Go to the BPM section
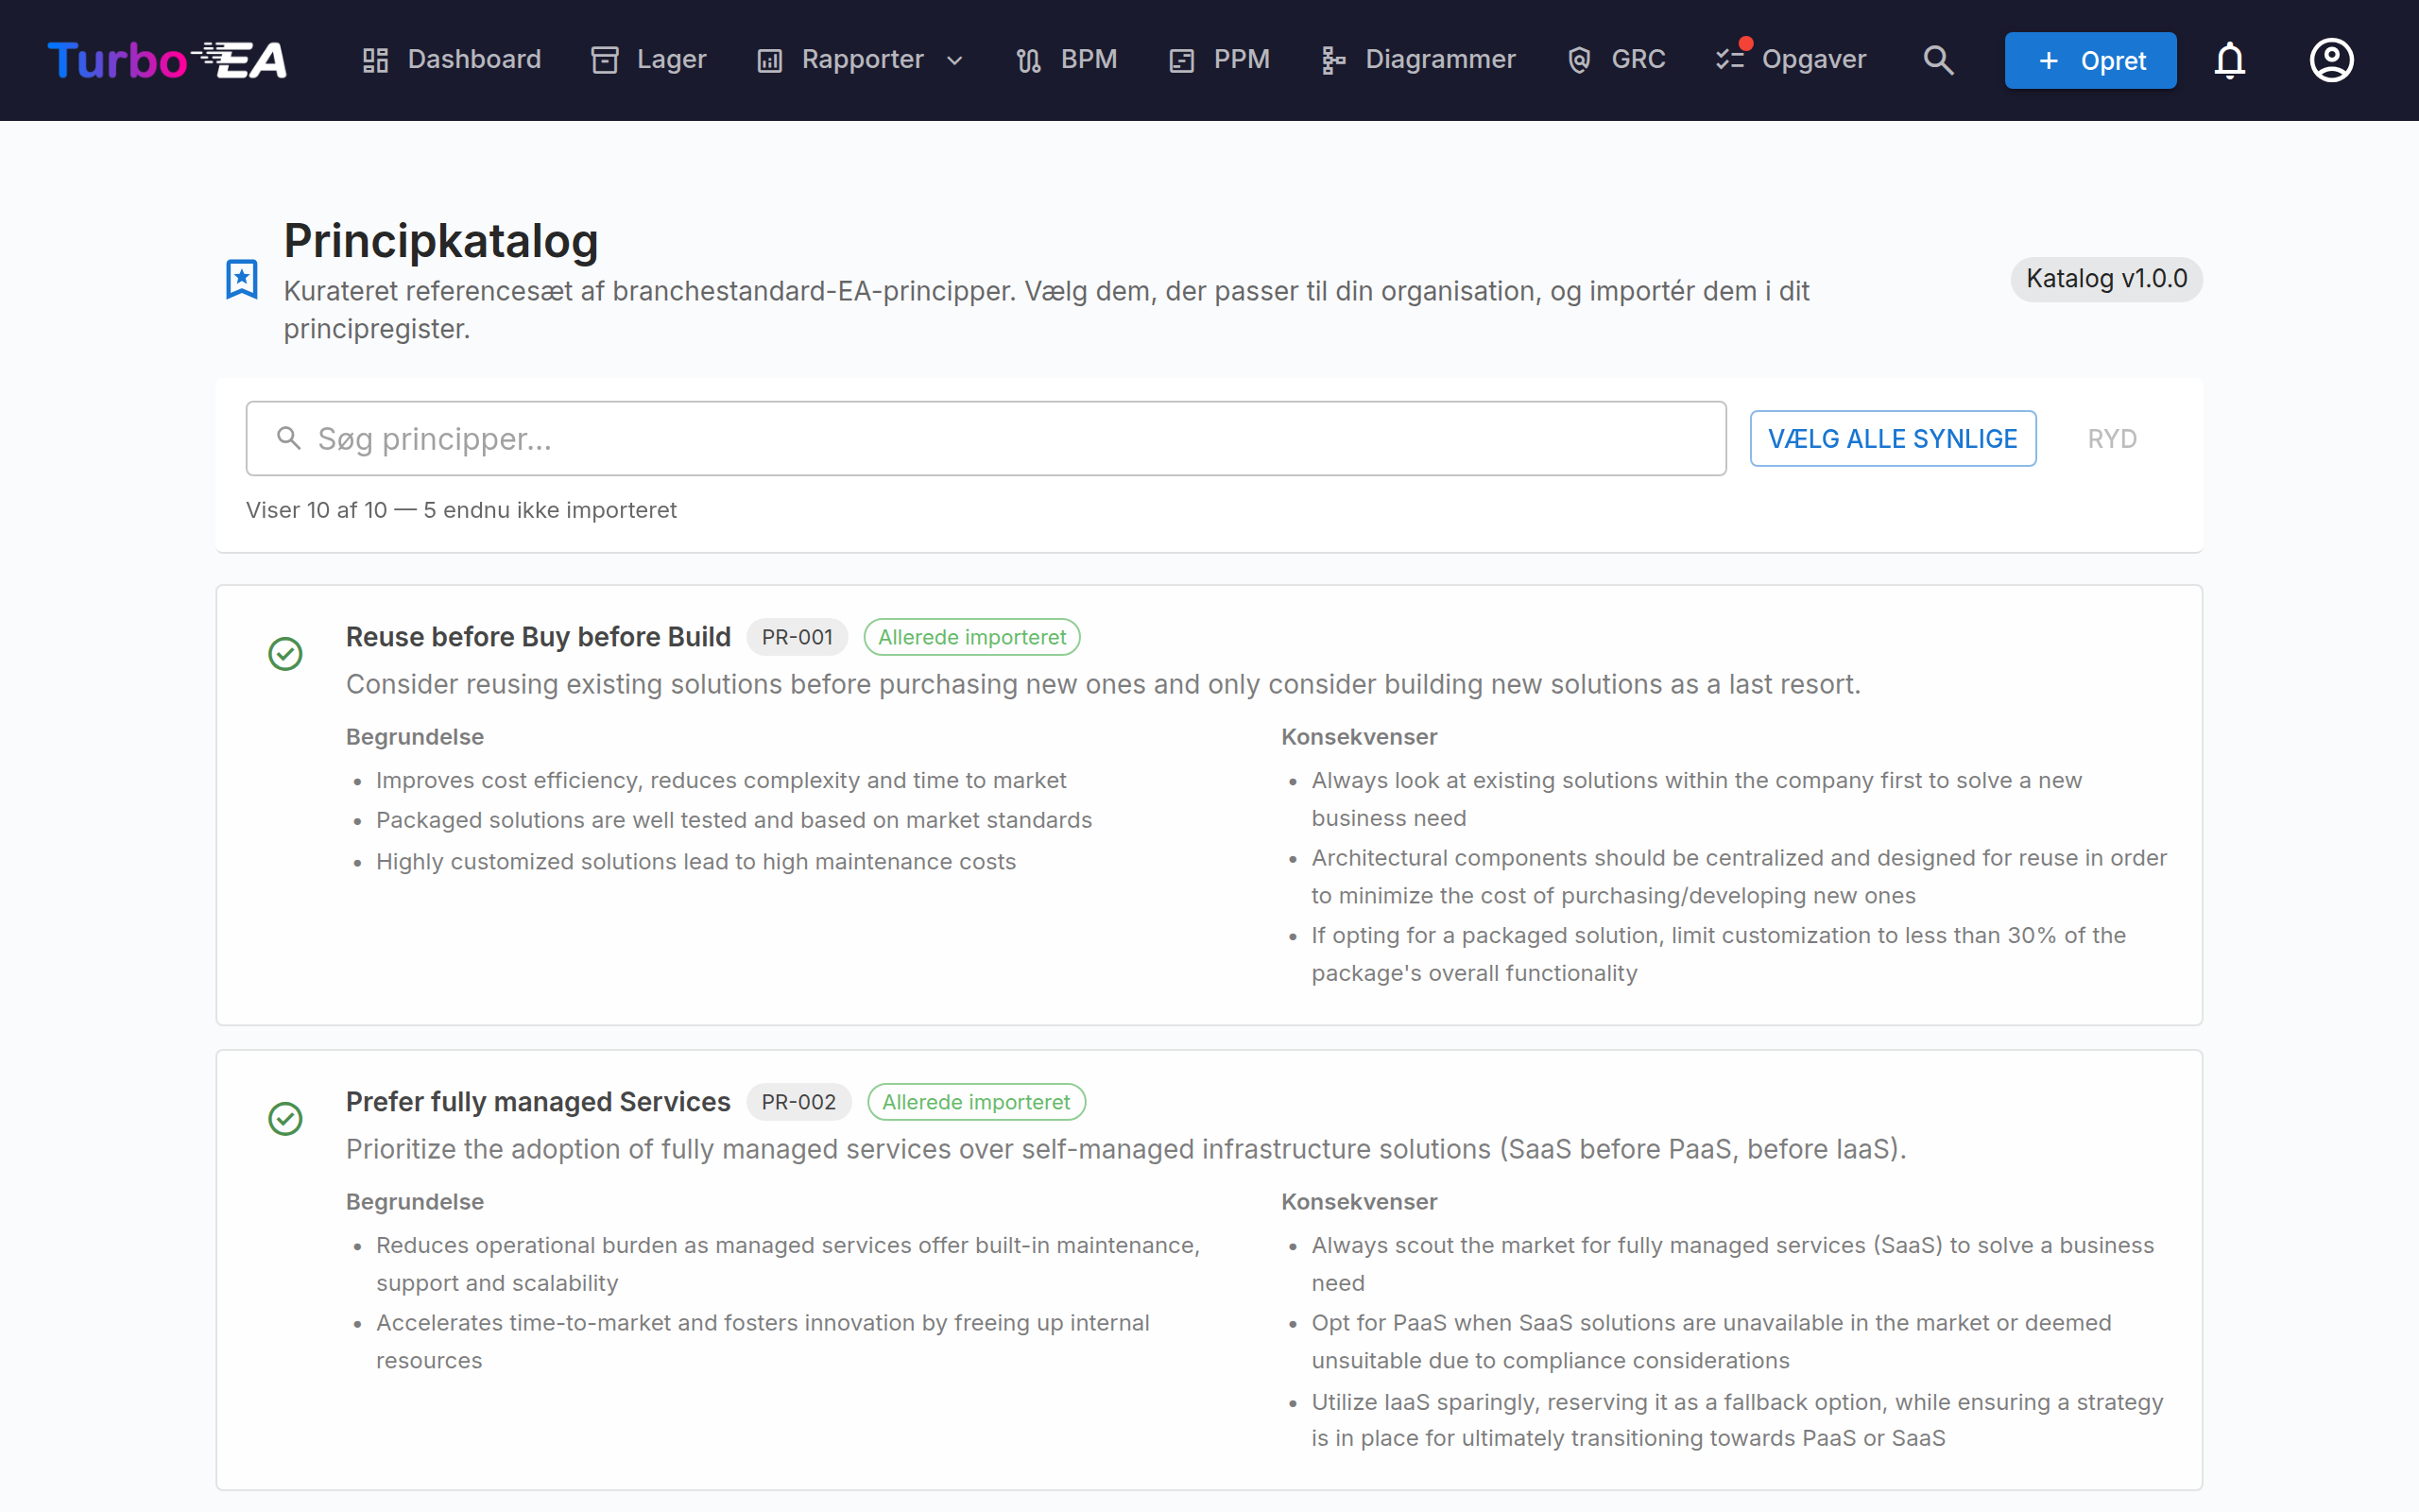This screenshot has height=1512, width=2419. [x=1066, y=60]
